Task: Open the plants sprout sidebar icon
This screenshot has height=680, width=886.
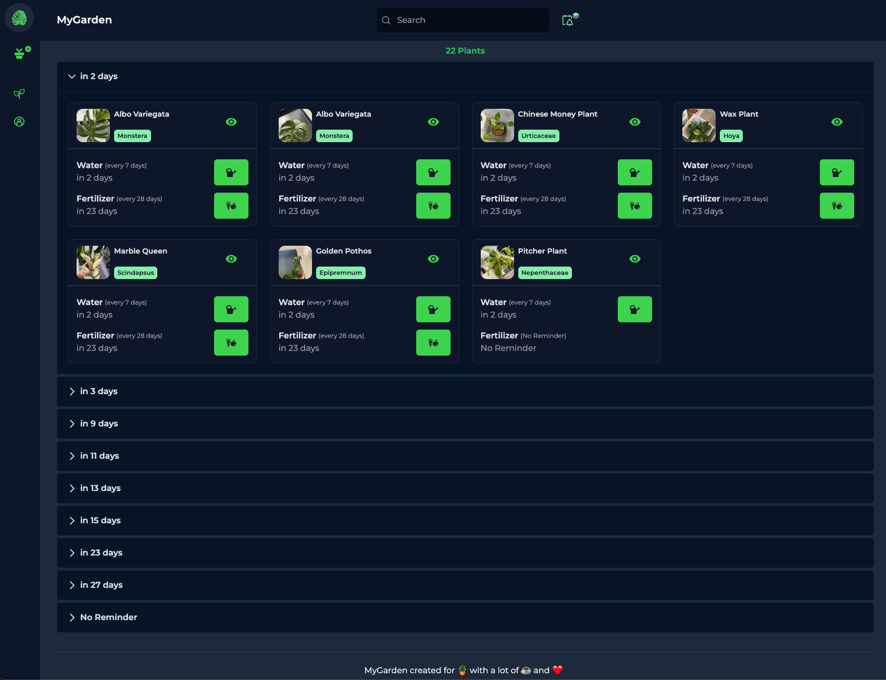Action: pos(19,94)
